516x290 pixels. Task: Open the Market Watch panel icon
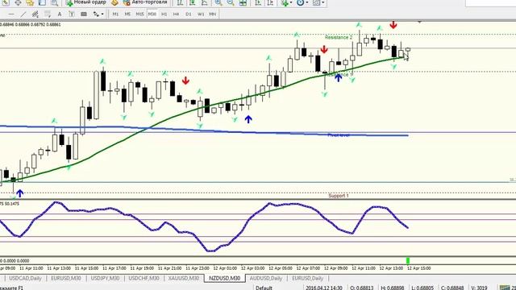6,2
